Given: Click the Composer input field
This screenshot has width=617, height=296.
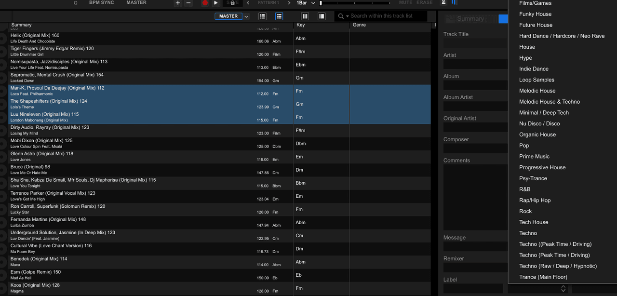Looking at the screenshot, I should click(476, 148).
